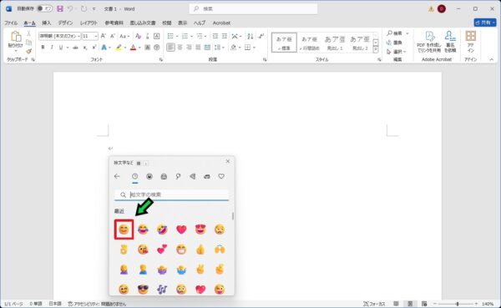Click the Add-ins button

pos(471,42)
